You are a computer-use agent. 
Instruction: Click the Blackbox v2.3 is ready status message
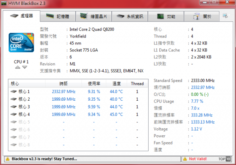pyautogui.click(x=44, y=159)
